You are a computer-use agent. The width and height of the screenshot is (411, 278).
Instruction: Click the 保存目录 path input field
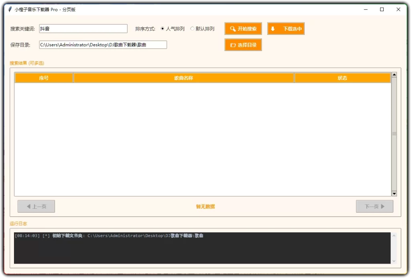point(103,45)
